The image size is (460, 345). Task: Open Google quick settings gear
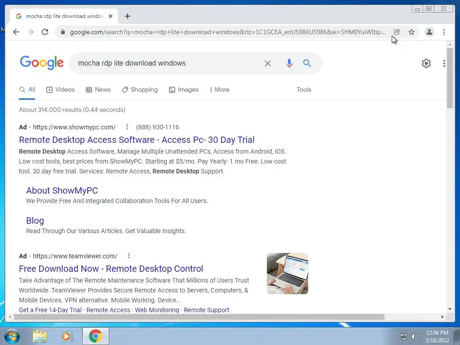426,63
